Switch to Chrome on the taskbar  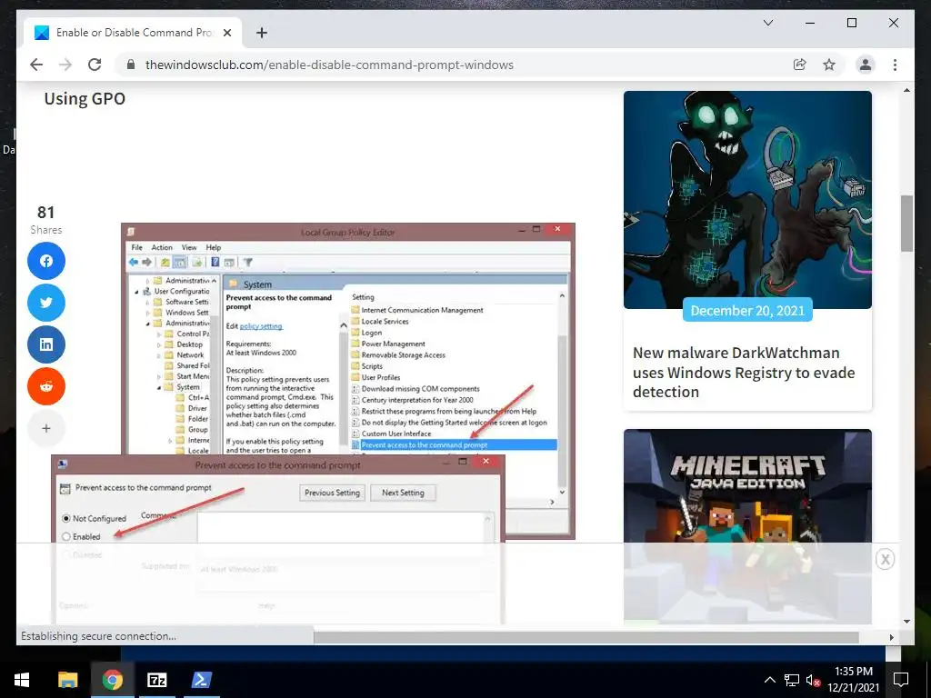tap(112, 680)
